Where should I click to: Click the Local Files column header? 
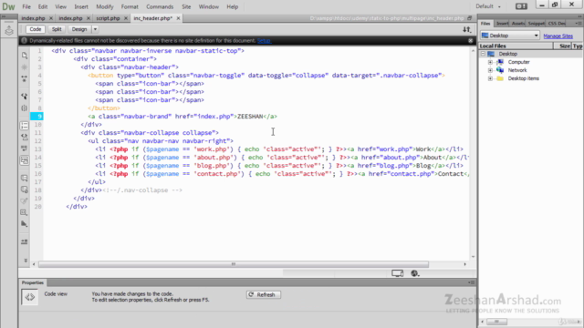click(516, 46)
